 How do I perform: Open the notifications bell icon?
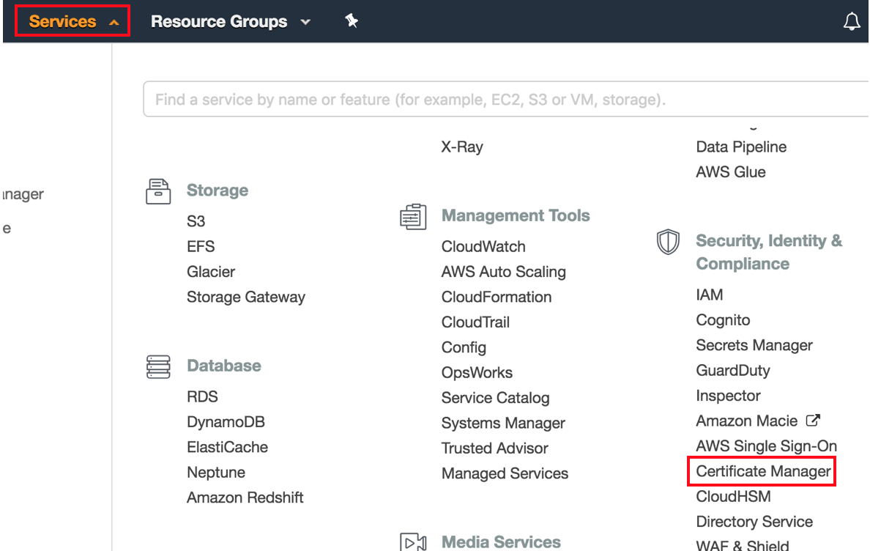coord(852,22)
